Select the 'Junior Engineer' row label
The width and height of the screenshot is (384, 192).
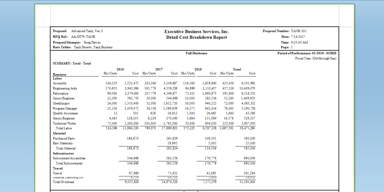[x=64, y=99]
